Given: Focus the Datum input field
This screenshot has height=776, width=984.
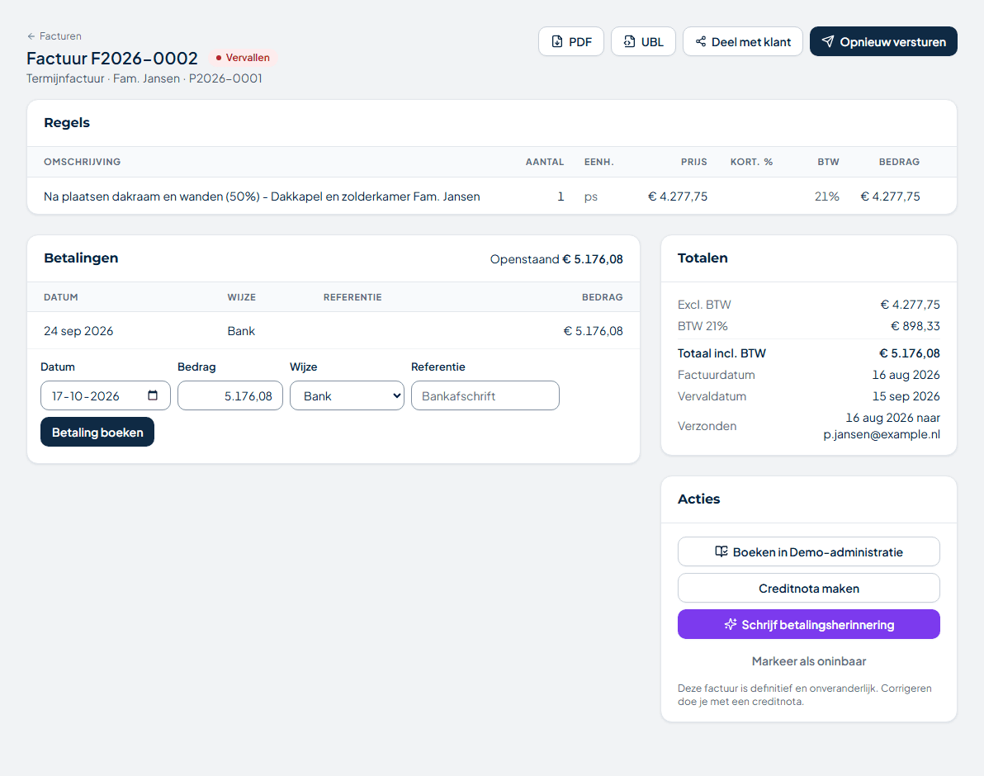Looking at the screenshot, I should pyautogui.click(x=106, y=395).
